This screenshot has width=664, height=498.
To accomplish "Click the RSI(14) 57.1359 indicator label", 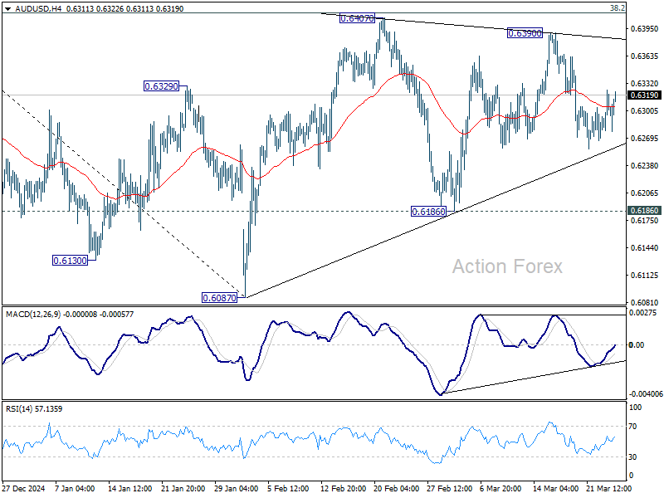I will pyautogui.click(x=34, y=409).
